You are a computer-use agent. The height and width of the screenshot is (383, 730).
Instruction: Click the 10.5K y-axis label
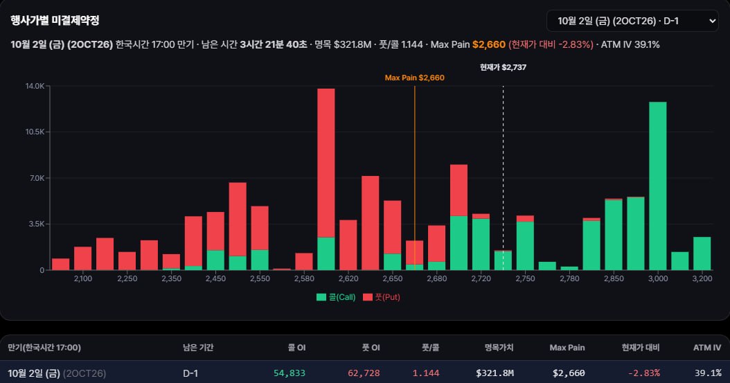tap(35, 132)
